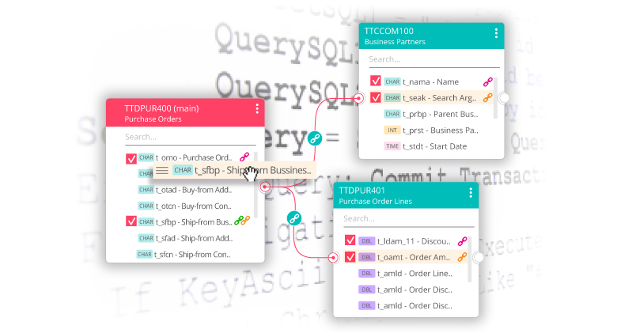Click the CHAR type badge of t_prbp
The height and width of the screenshot is (333, 632).
point(392,114)
